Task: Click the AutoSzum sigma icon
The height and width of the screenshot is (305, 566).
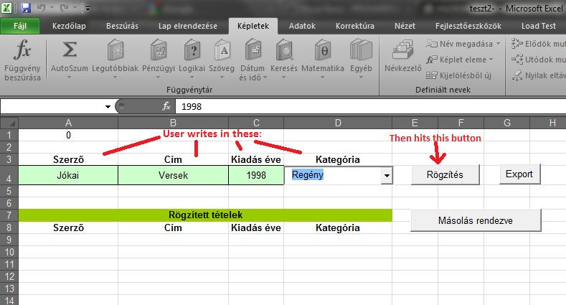Action: 70,50
